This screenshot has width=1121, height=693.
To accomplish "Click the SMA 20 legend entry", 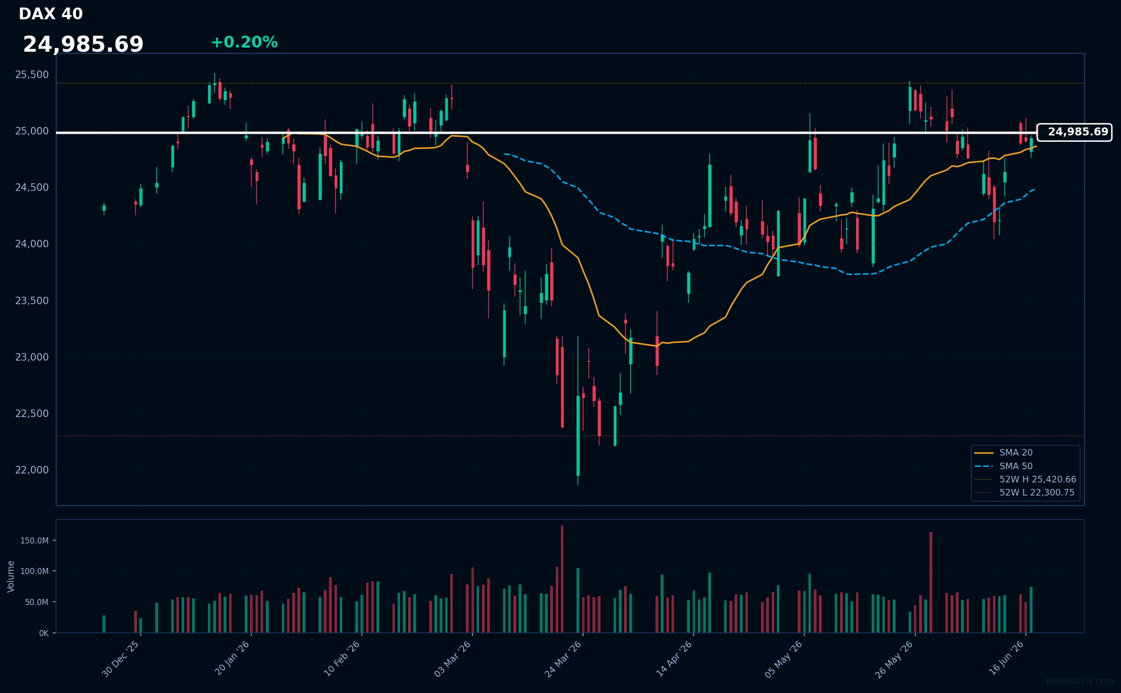I will tap(1003, 453).
